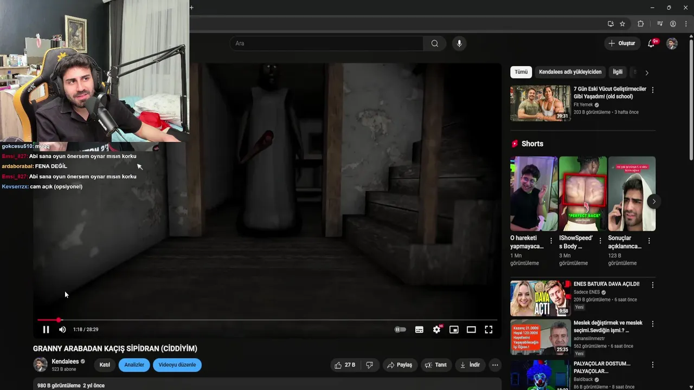
Task: Pause the video with the pause button
Action: 46,329
